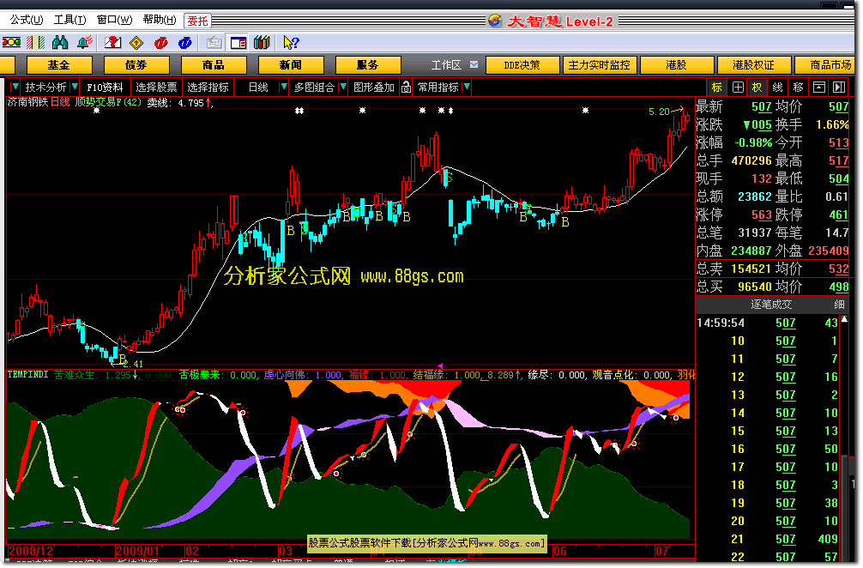The width and height of the screenshot is (863, 568).
Task: Click the 主力实时监控 button
Action: coord(600,65)
